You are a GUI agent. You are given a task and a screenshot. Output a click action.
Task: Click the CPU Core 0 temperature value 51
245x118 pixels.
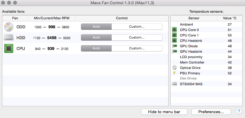(x=230, y=30)
